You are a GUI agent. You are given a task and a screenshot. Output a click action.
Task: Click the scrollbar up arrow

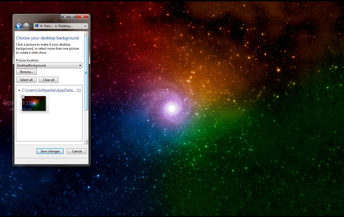pyautogui.click(x=86, y=34)
